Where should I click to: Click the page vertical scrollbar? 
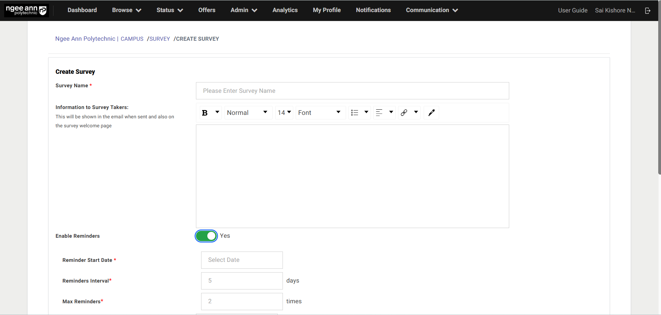click(x=659, y=104)
